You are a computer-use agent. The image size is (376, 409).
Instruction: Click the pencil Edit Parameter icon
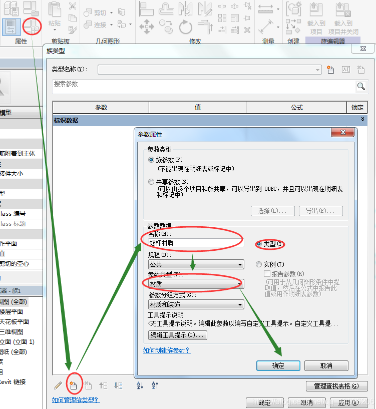coord(58,385)
